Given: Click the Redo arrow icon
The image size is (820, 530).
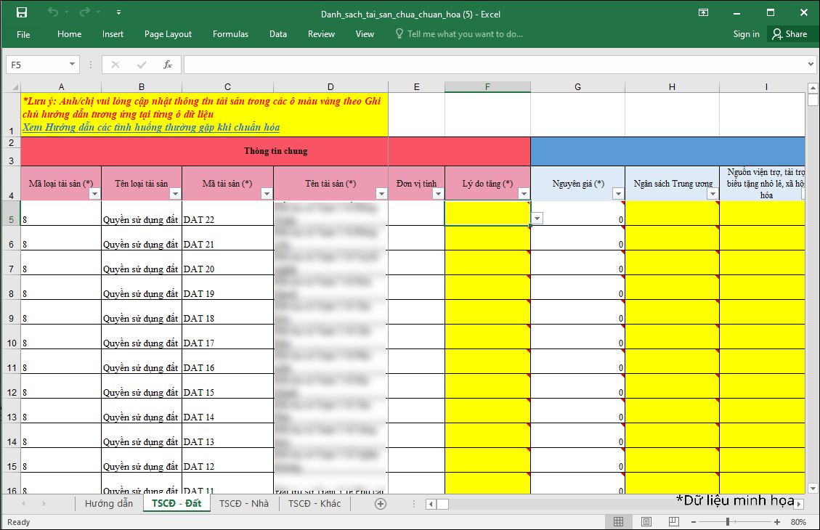Looking at the screenshot, I should pyautogui.click(x=85, y=13).
